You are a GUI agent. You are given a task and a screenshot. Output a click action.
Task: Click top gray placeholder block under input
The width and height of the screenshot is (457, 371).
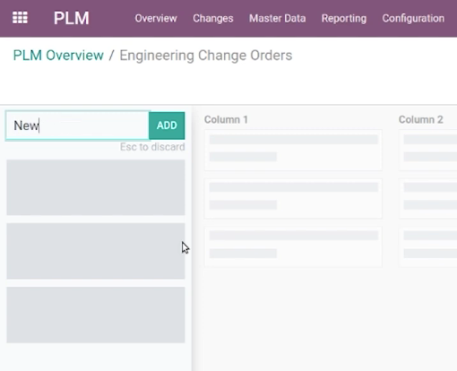[x=96, y=187]
